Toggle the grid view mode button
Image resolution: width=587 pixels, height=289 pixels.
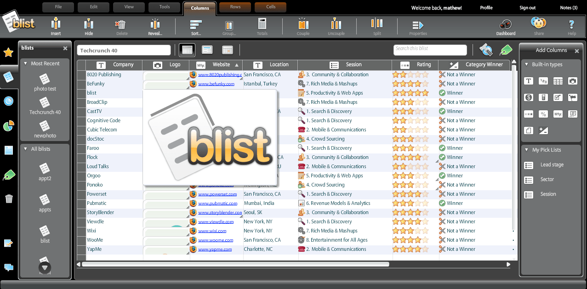[187, 50]
